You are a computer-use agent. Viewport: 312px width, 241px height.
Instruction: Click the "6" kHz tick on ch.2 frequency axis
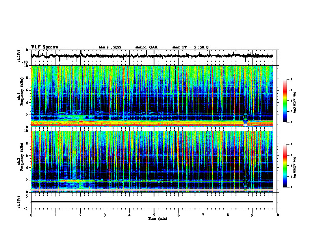pyautogui.click(x=27, y=156)
